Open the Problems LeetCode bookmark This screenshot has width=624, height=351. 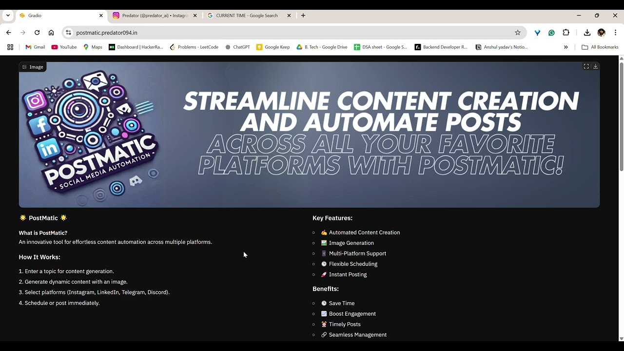pos(194,47)
